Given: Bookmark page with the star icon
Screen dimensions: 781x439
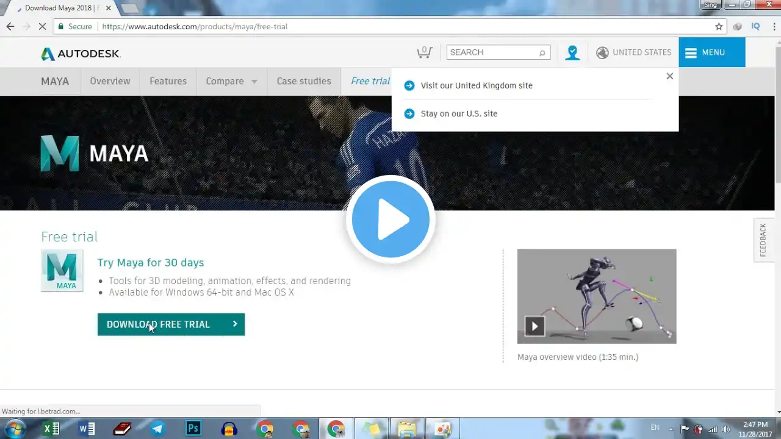Looking at the screenshot, I should click(719, 26).
